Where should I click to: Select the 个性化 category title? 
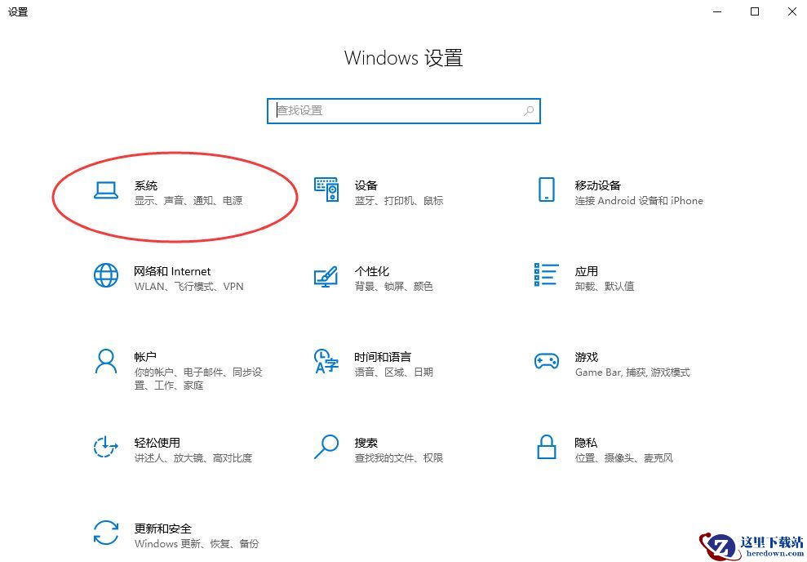click(371, 271)
